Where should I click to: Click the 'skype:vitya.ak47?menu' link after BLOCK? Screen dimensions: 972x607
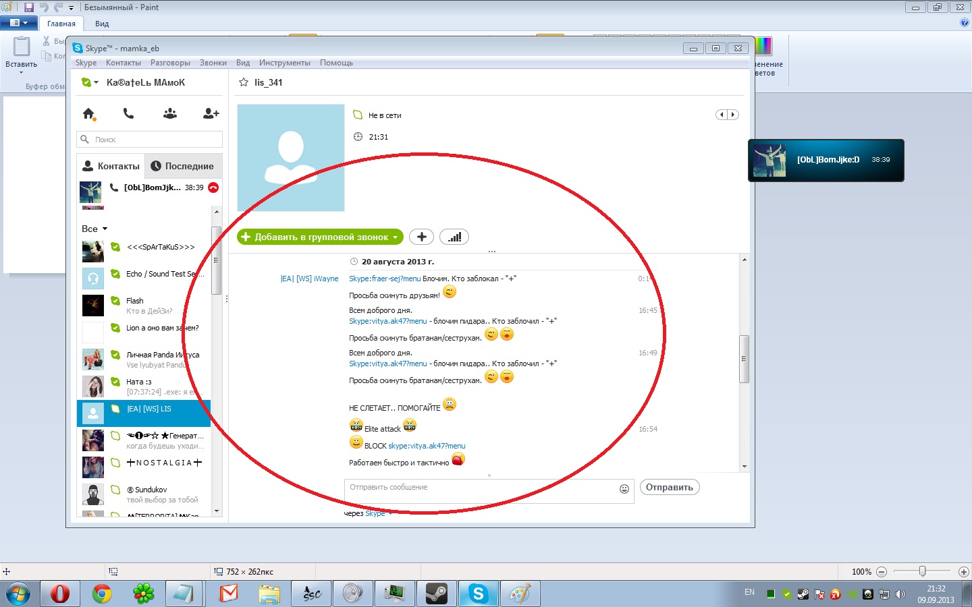(x=427, y=446)
